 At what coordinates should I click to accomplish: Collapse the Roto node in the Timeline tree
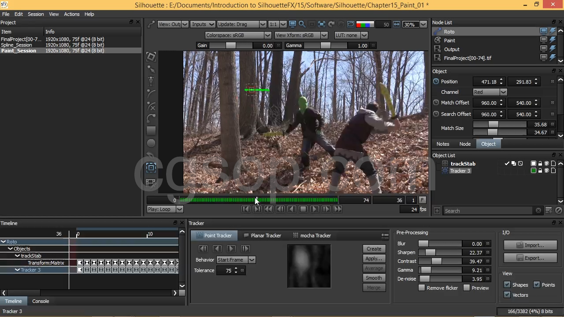click(4, 242)
